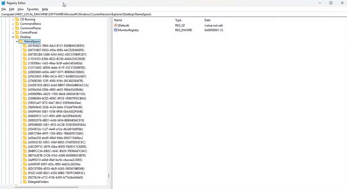Select the {B4BFCC3A-DB2C-424C key
The width and height of the screenshot is (347, 189).
click(57, 151)
